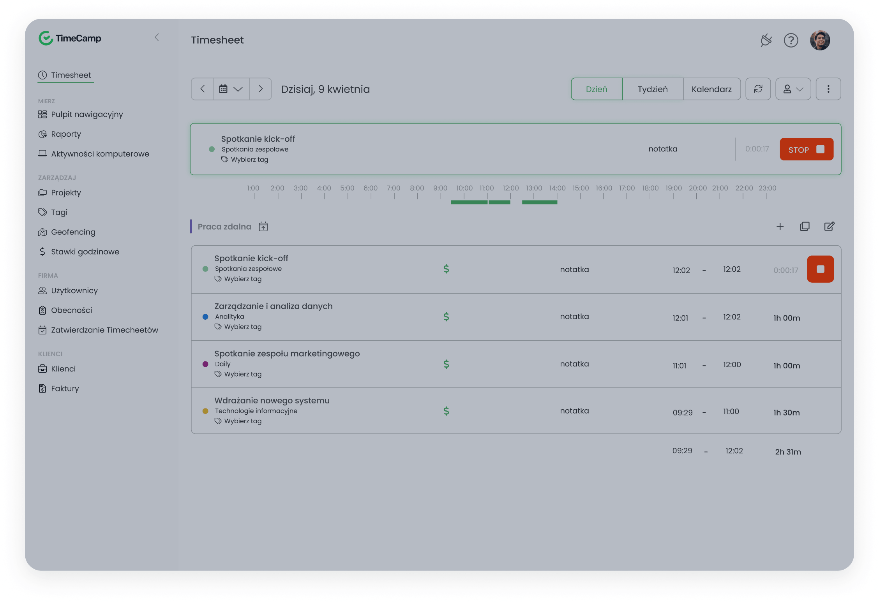Go to the next day
The width and height of the screenshot is (879, 602).
(260, 89)
